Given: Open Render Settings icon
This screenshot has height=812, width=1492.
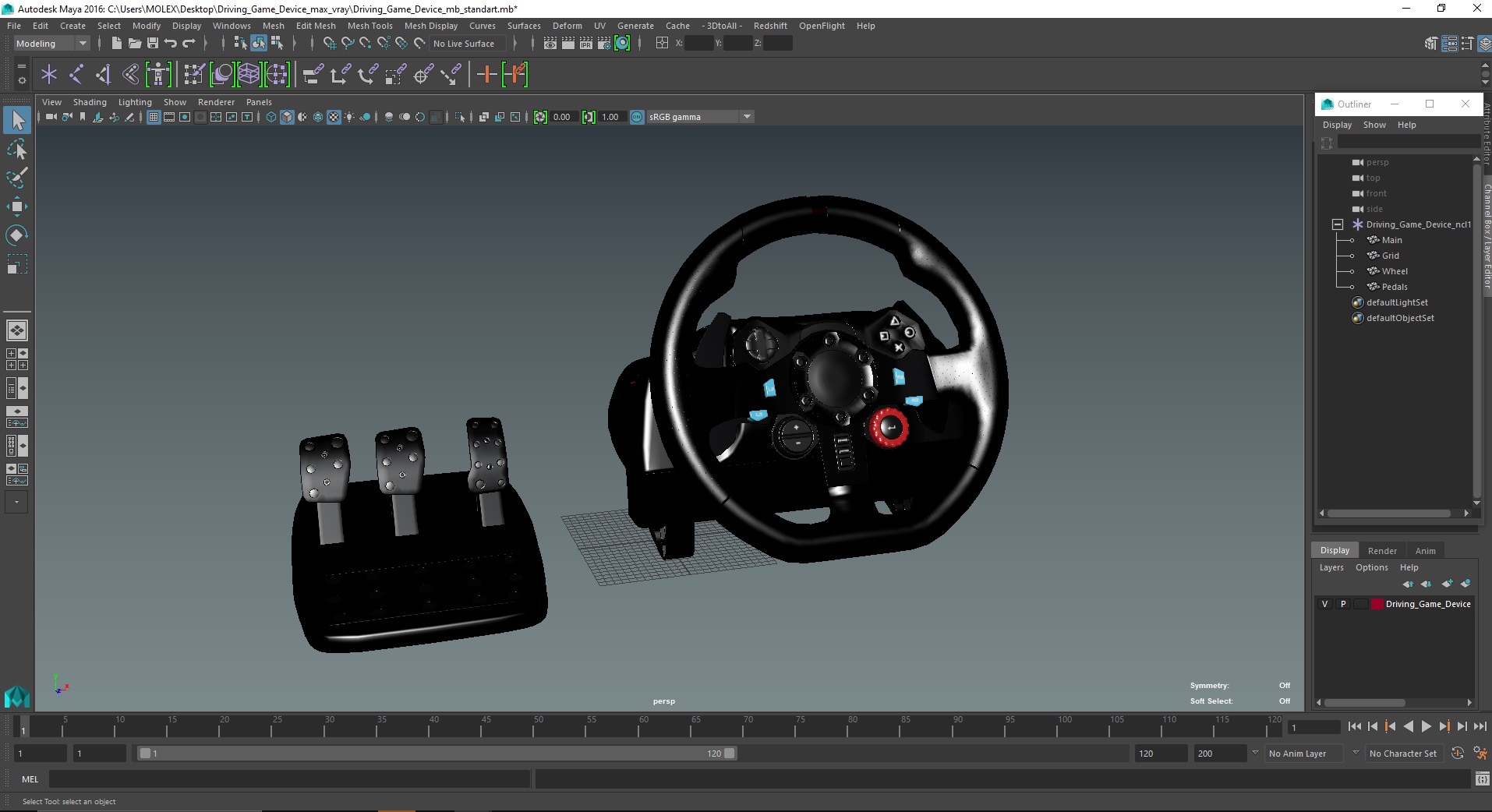Looking at the screenshot, I should (x=604, y=44).
